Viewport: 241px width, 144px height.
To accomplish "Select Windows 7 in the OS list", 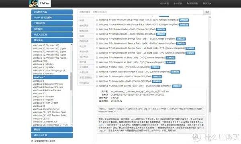I will 51,77.
